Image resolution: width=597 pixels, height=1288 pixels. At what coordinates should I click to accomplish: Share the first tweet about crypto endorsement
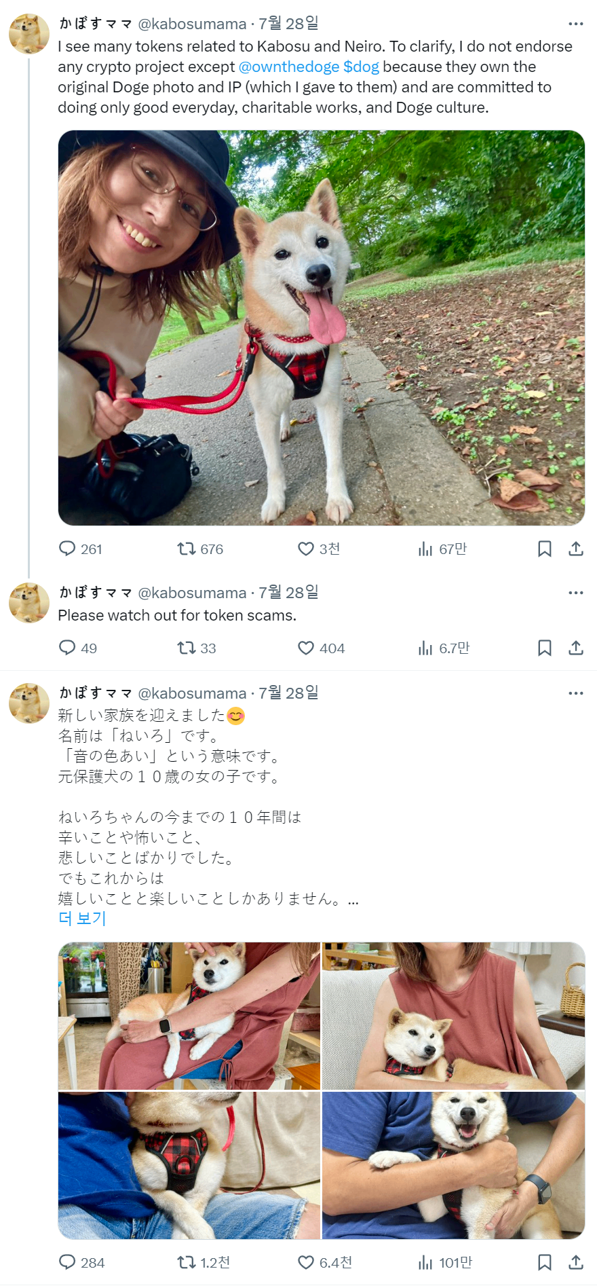coord(576,549)
